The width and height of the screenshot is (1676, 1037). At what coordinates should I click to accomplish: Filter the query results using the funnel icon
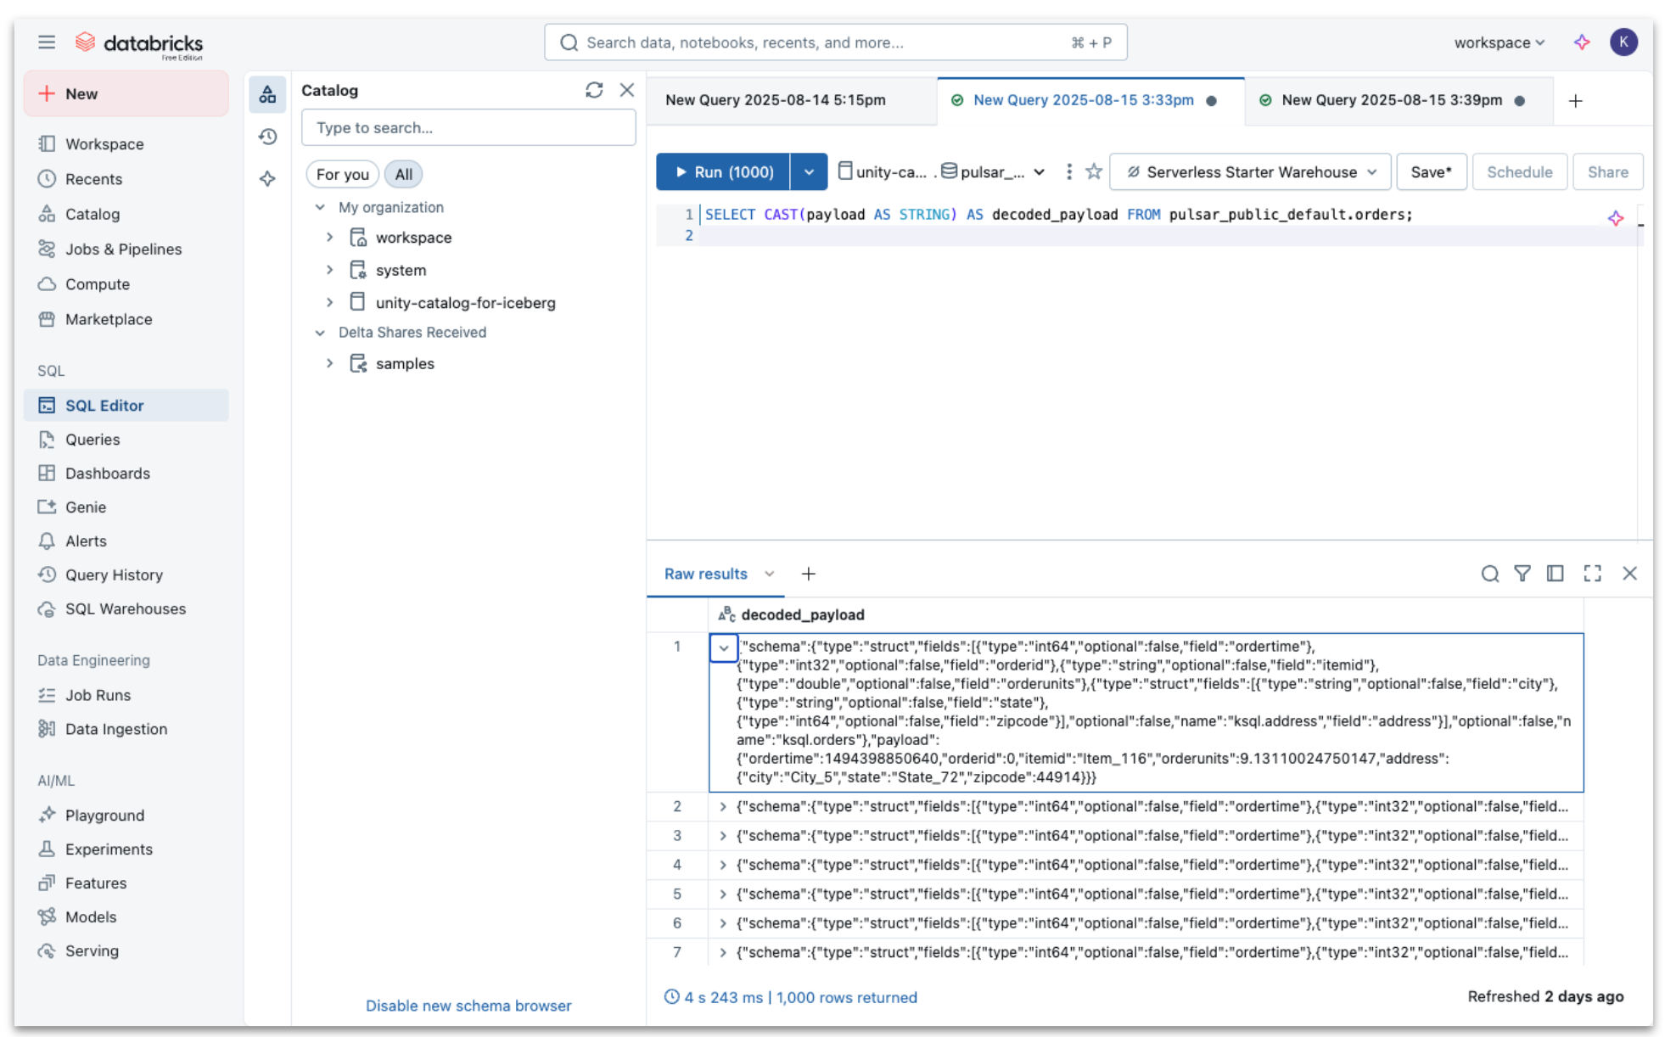point(1523,574)
